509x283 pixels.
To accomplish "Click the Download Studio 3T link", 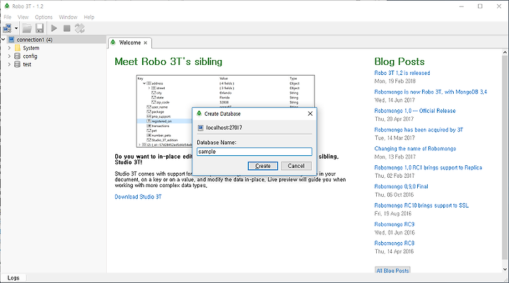I will point(138,197).
